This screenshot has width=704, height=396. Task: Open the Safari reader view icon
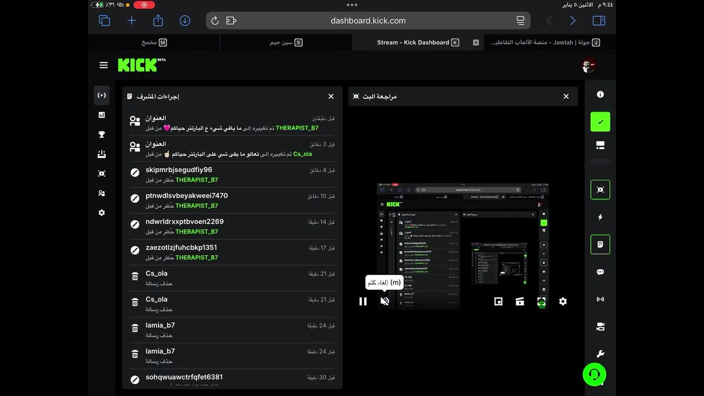point(520,20)
